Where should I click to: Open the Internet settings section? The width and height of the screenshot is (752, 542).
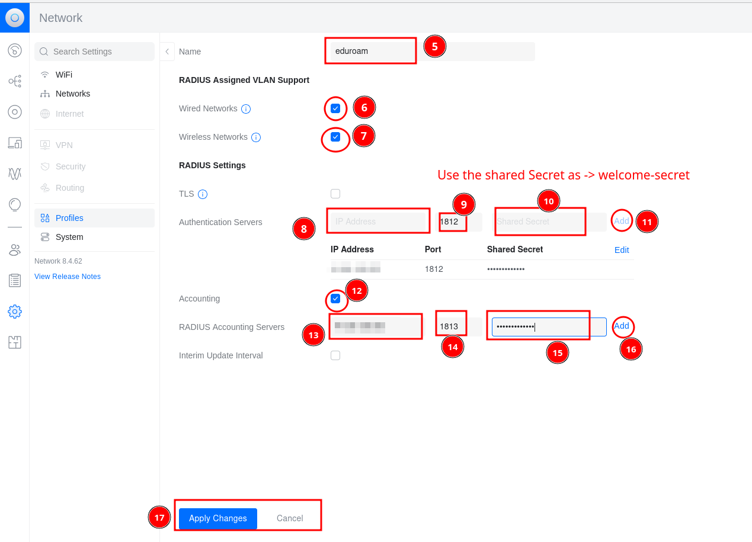pyautogui.click(x=94, y=114)
